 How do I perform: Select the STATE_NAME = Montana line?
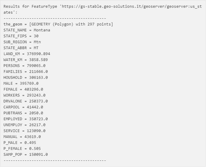click(27, 30)
